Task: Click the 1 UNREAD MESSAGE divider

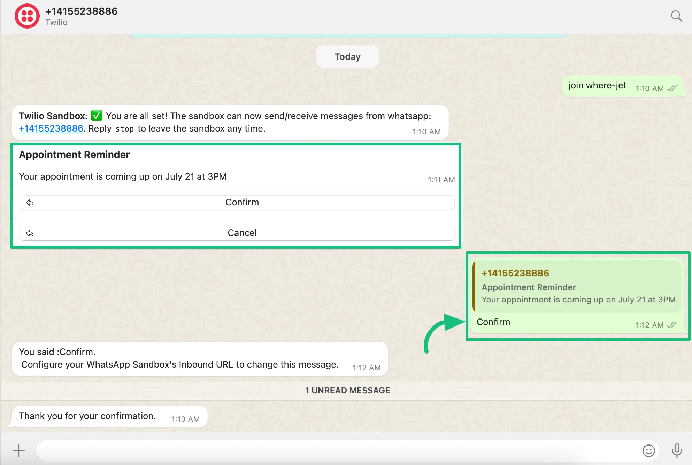Action: [347, 390]
